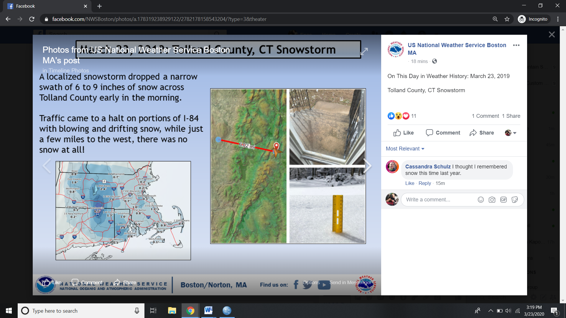Click Comment on photo overlay bar
The image size is (566, 318).
click(x=87, y=282)
